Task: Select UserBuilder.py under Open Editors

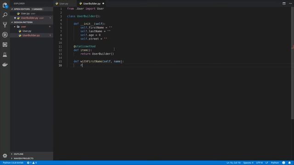Action: click(32, 18)
